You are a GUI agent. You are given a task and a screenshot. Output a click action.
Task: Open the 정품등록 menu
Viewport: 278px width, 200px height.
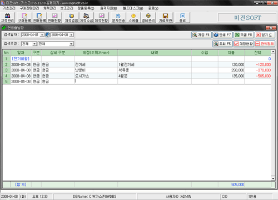coord(86,8)
